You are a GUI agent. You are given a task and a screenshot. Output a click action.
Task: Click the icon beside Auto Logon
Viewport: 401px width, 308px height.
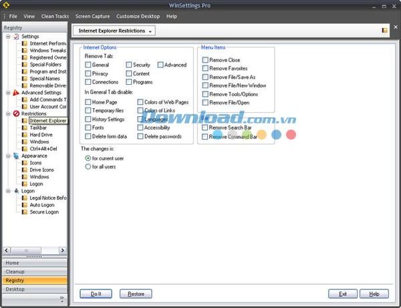pos(25,205)
